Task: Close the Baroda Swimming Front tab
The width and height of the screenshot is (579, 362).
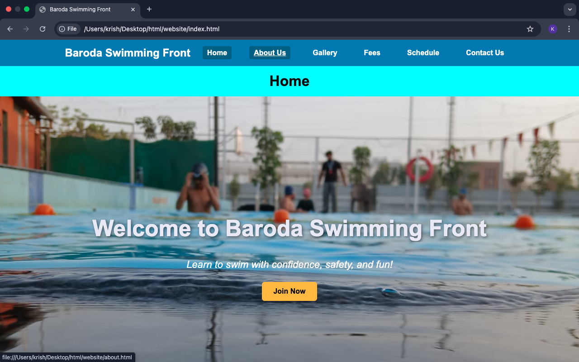Action: coord(133,9)
